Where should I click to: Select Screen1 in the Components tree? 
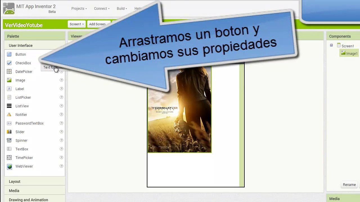348,46
